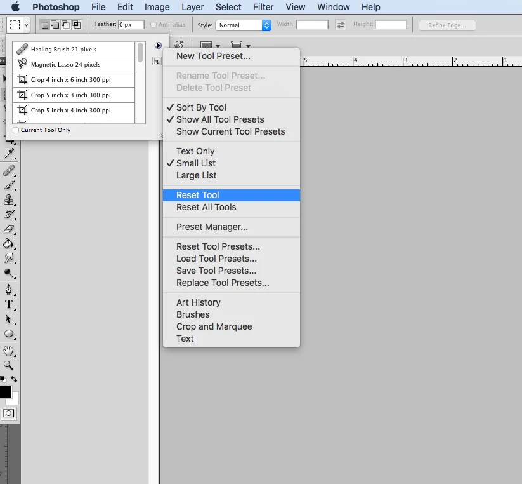Select the Ellipse shape tool
This screenshot has width=522, height=484.
9,333
